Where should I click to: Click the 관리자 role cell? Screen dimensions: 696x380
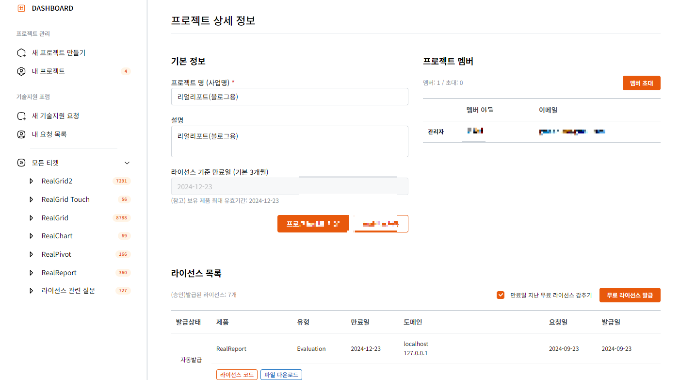click(x=436, y=132)
